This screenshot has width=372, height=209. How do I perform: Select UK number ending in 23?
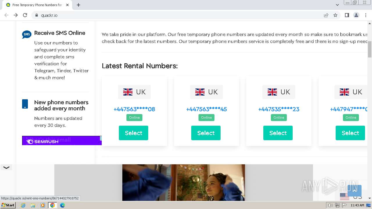point(278,133)
